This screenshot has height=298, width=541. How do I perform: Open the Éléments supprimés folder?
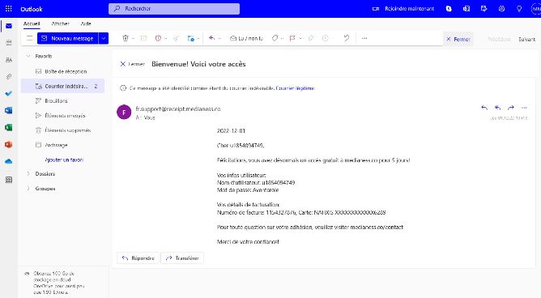[x=63, y=130]
